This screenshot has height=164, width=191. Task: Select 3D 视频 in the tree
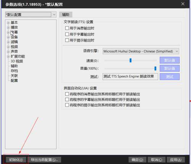pyautogui.click(x=17, y=61)
